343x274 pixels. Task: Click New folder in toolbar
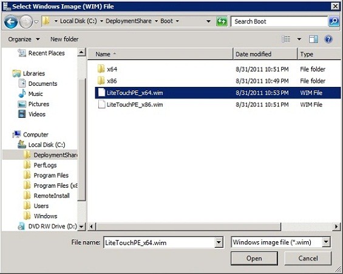(x=64, y=39)
